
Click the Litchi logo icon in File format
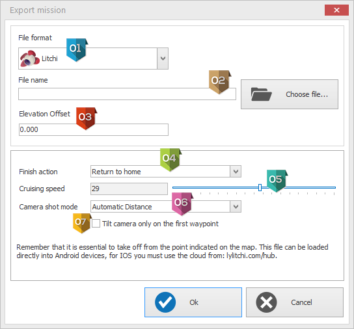(29, 59)
